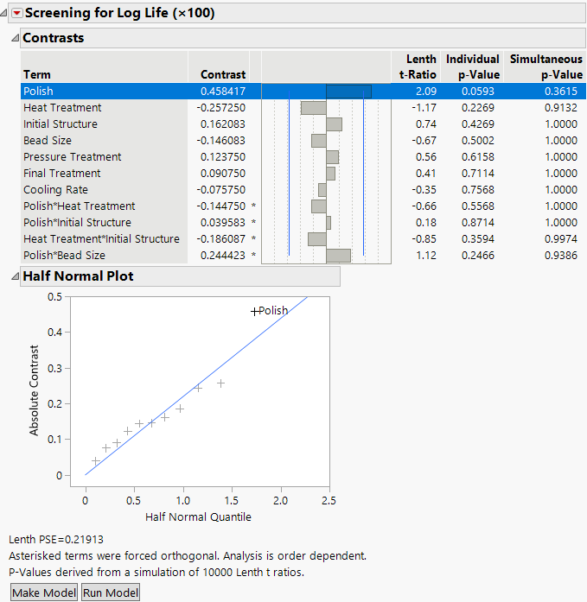The image size is (587, 602).
Task: Click the Polish*Bead Size contrast bar
Action: click(x=338, y=256)
